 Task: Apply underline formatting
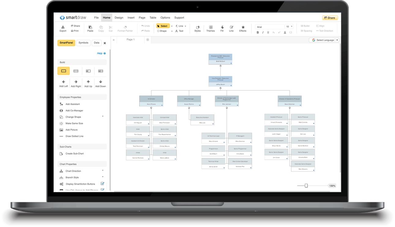pos(268,32)
